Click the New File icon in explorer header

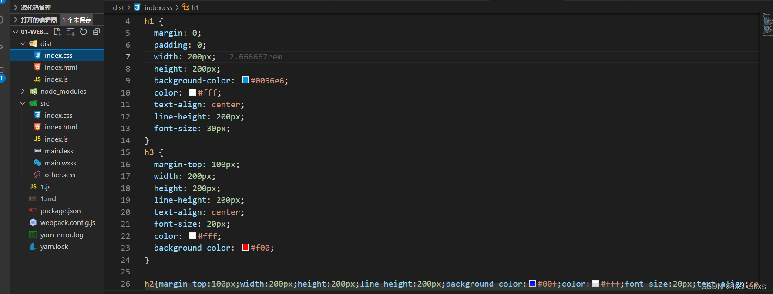57,32
